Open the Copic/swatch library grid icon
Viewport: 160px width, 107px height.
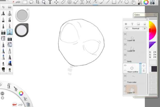(152, 2)
